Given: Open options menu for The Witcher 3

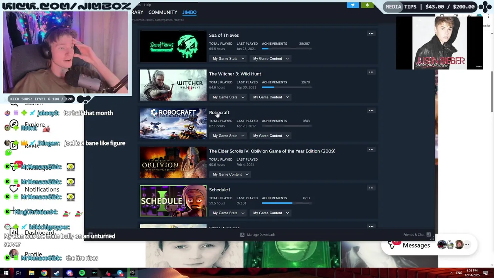Looking at the screenshot, I should [x=371, y=72].
